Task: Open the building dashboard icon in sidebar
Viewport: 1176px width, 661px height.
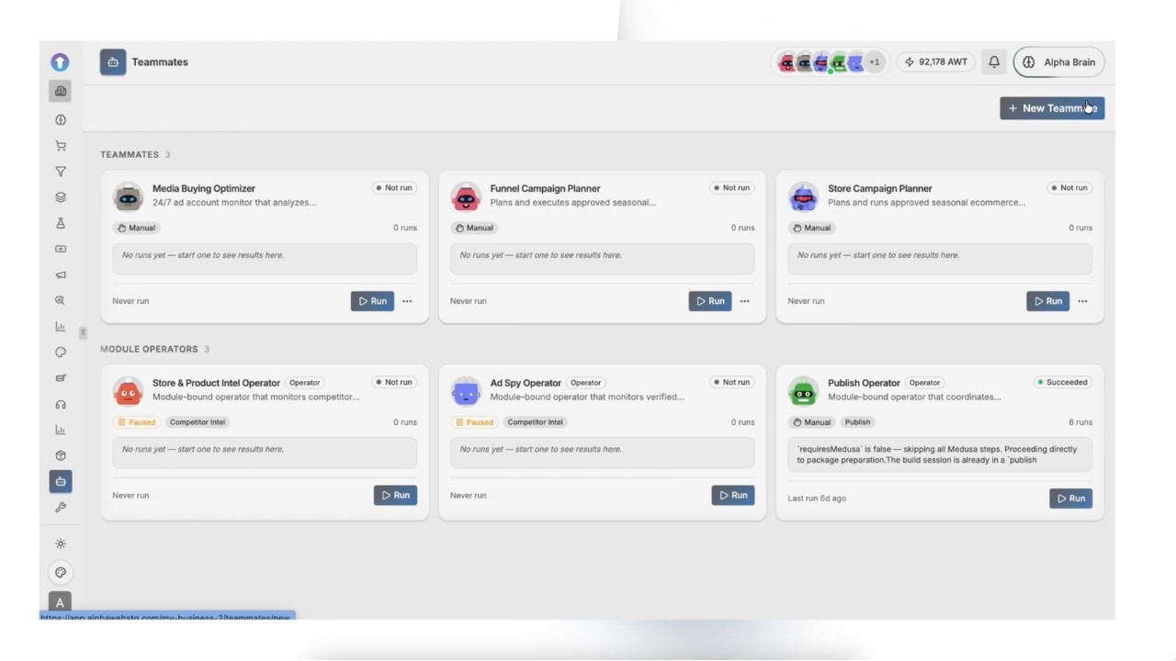Action: 61,91
